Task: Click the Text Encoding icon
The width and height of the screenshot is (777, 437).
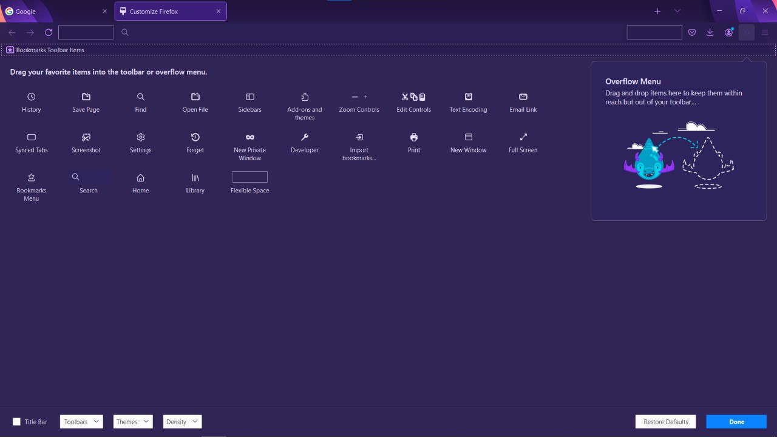Action: coord(469,97)
